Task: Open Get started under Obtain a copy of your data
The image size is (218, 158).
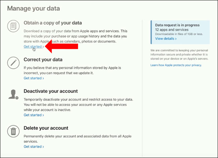Action: (34, 47)
